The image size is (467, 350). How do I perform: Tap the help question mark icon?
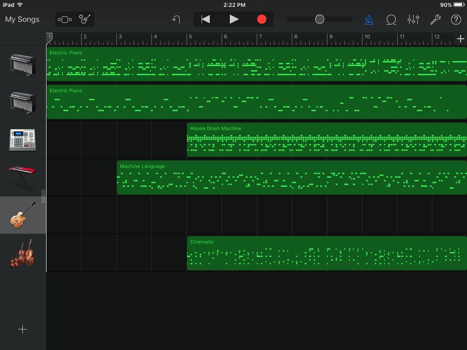(x=456, y=20)
